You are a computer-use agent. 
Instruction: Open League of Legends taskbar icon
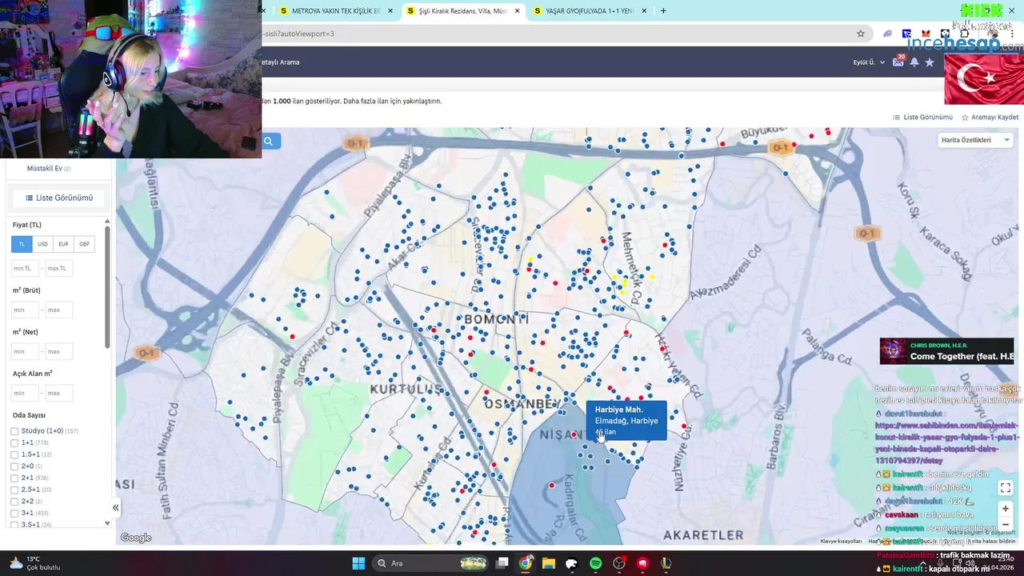[x=666, y=563]
